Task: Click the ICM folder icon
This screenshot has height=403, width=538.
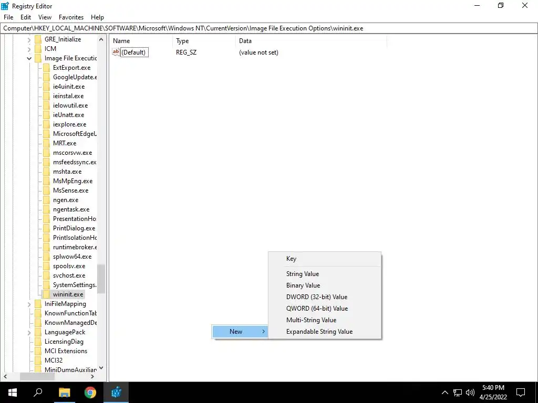Action: tap(38, 49)
